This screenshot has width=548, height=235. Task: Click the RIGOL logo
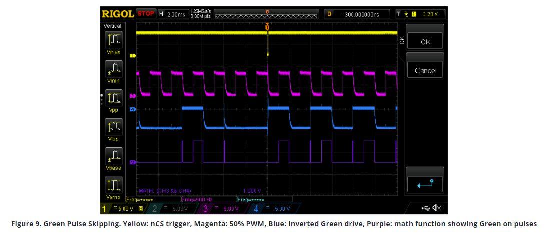tap(118, 14)
